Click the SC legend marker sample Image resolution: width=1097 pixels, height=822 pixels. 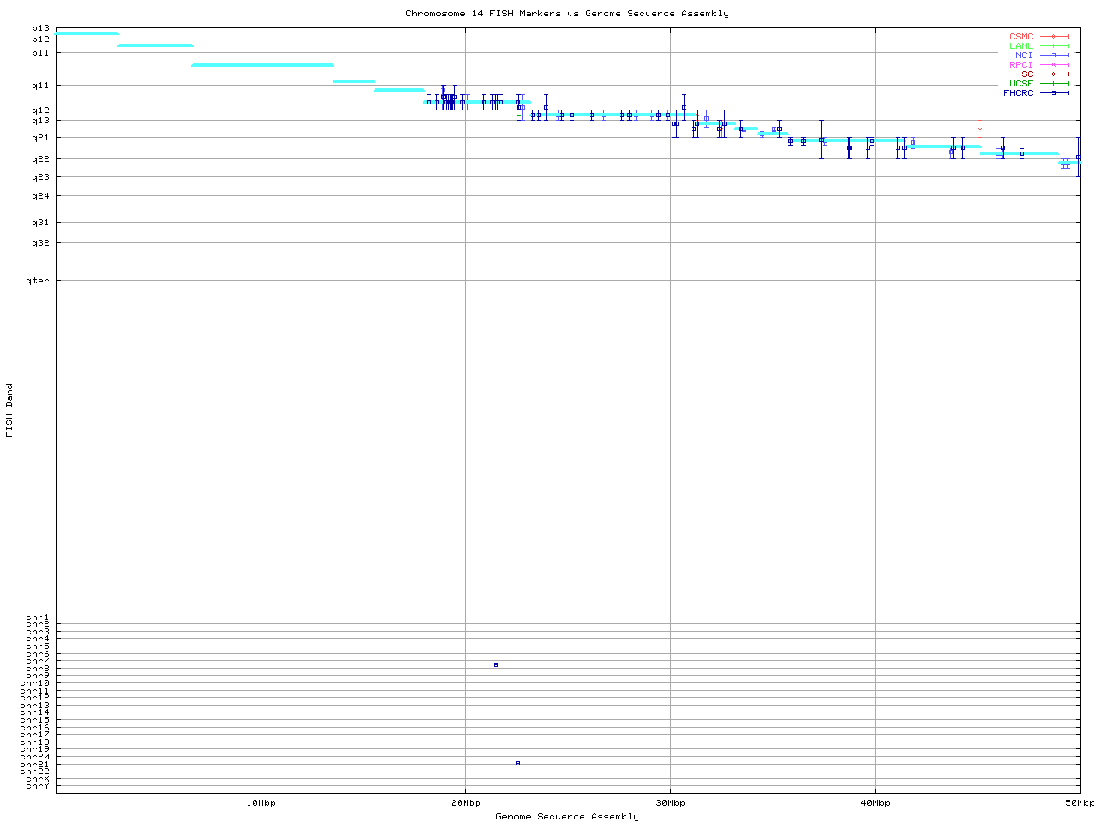(x=1053, y=74)
